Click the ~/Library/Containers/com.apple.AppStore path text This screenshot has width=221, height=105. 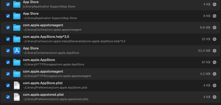click(x=51, y=53)
